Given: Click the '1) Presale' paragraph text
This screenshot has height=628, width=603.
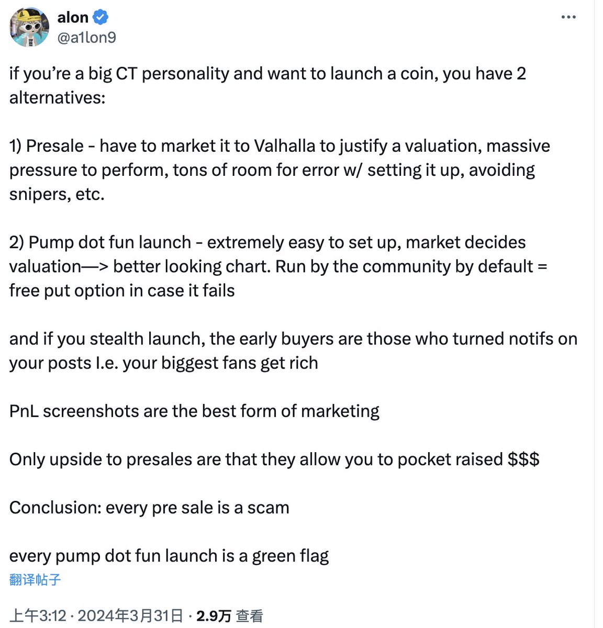Looking at the screenshot, I should tap(280, 170).
